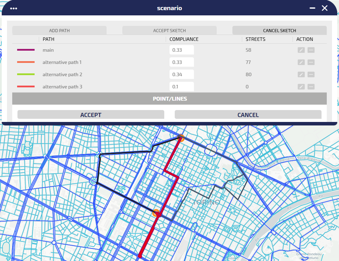Viewport: 339px width, 261px height.
Task: Click CANCEL SKETCH button
Action: [279, 30]
